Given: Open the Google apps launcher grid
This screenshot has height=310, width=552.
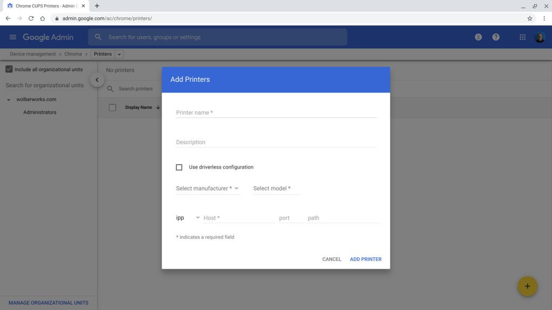Looking at the screenshot, I should (x=521, y=37).
